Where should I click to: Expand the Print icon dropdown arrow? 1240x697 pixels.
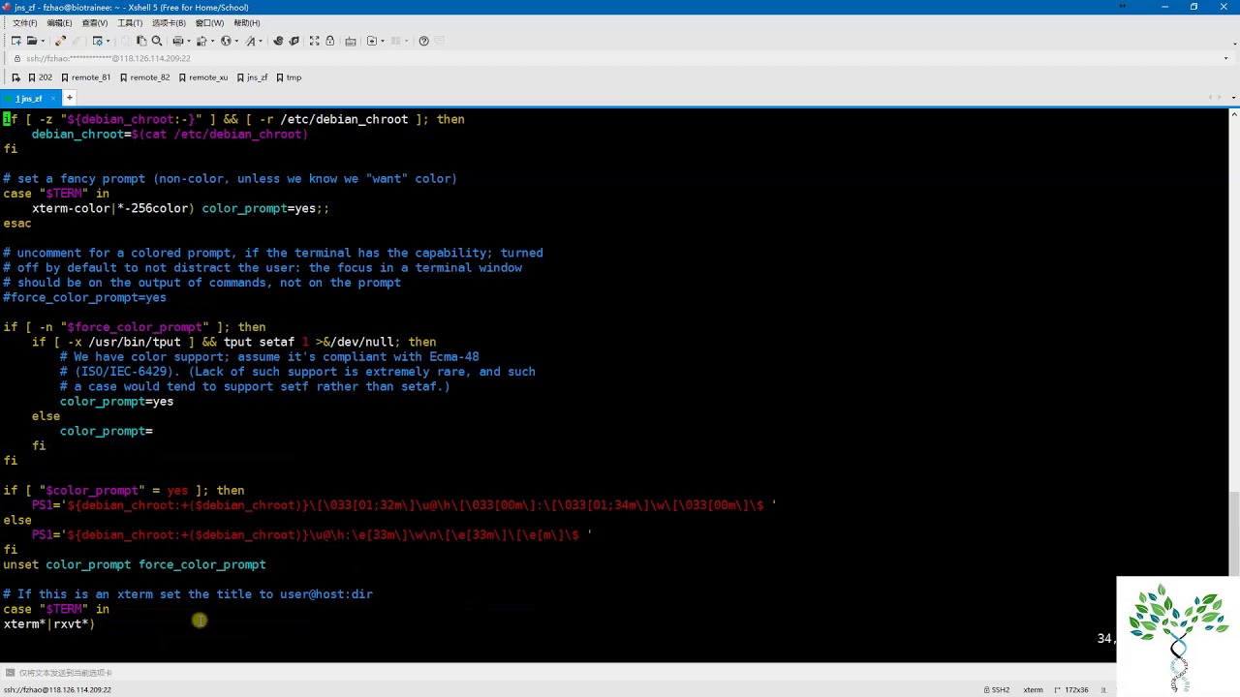click(x=188, y=41)
